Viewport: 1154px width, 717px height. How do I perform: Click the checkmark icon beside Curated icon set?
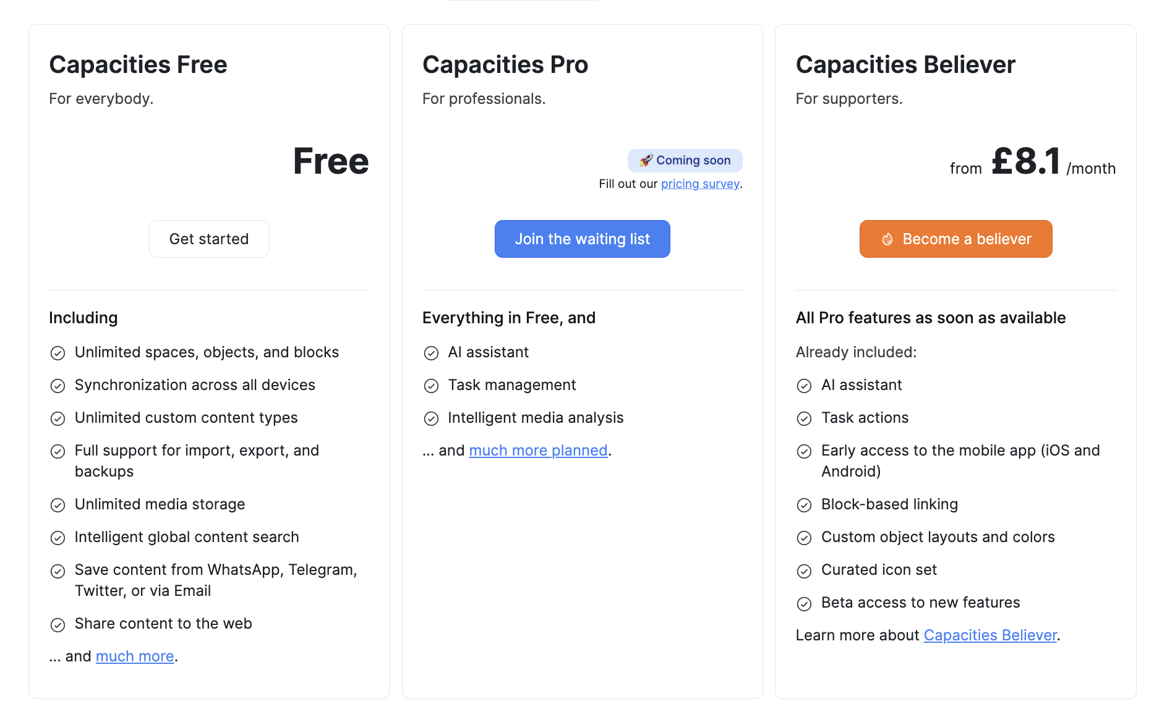pos(805,571)
